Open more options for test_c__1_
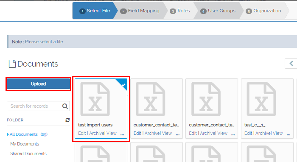 [289, 134]
